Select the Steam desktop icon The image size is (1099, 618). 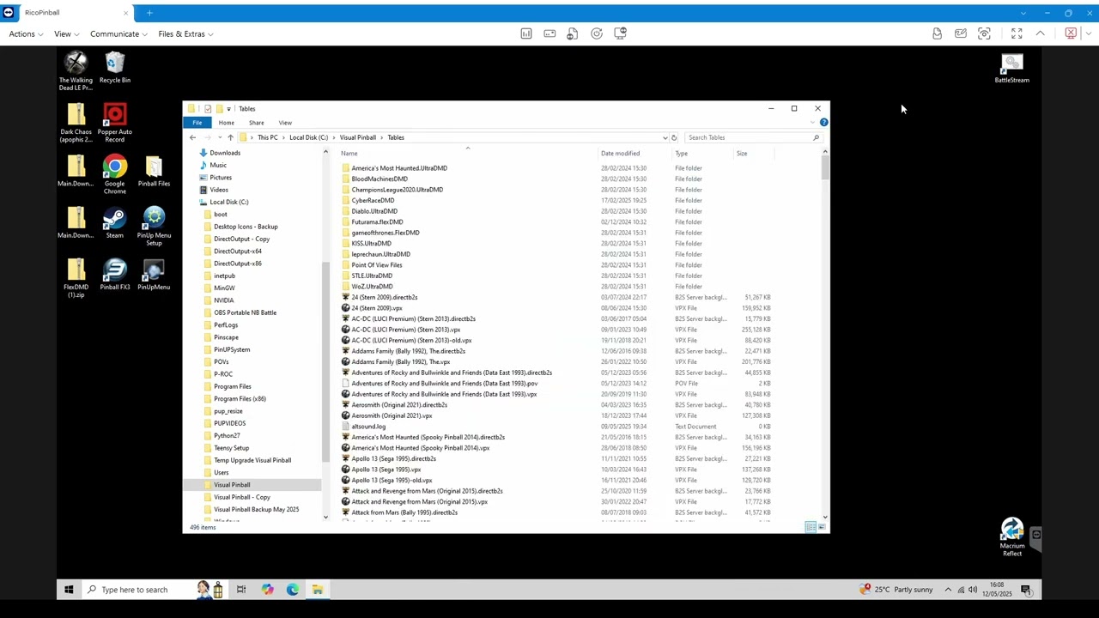[x=114, y=223]
